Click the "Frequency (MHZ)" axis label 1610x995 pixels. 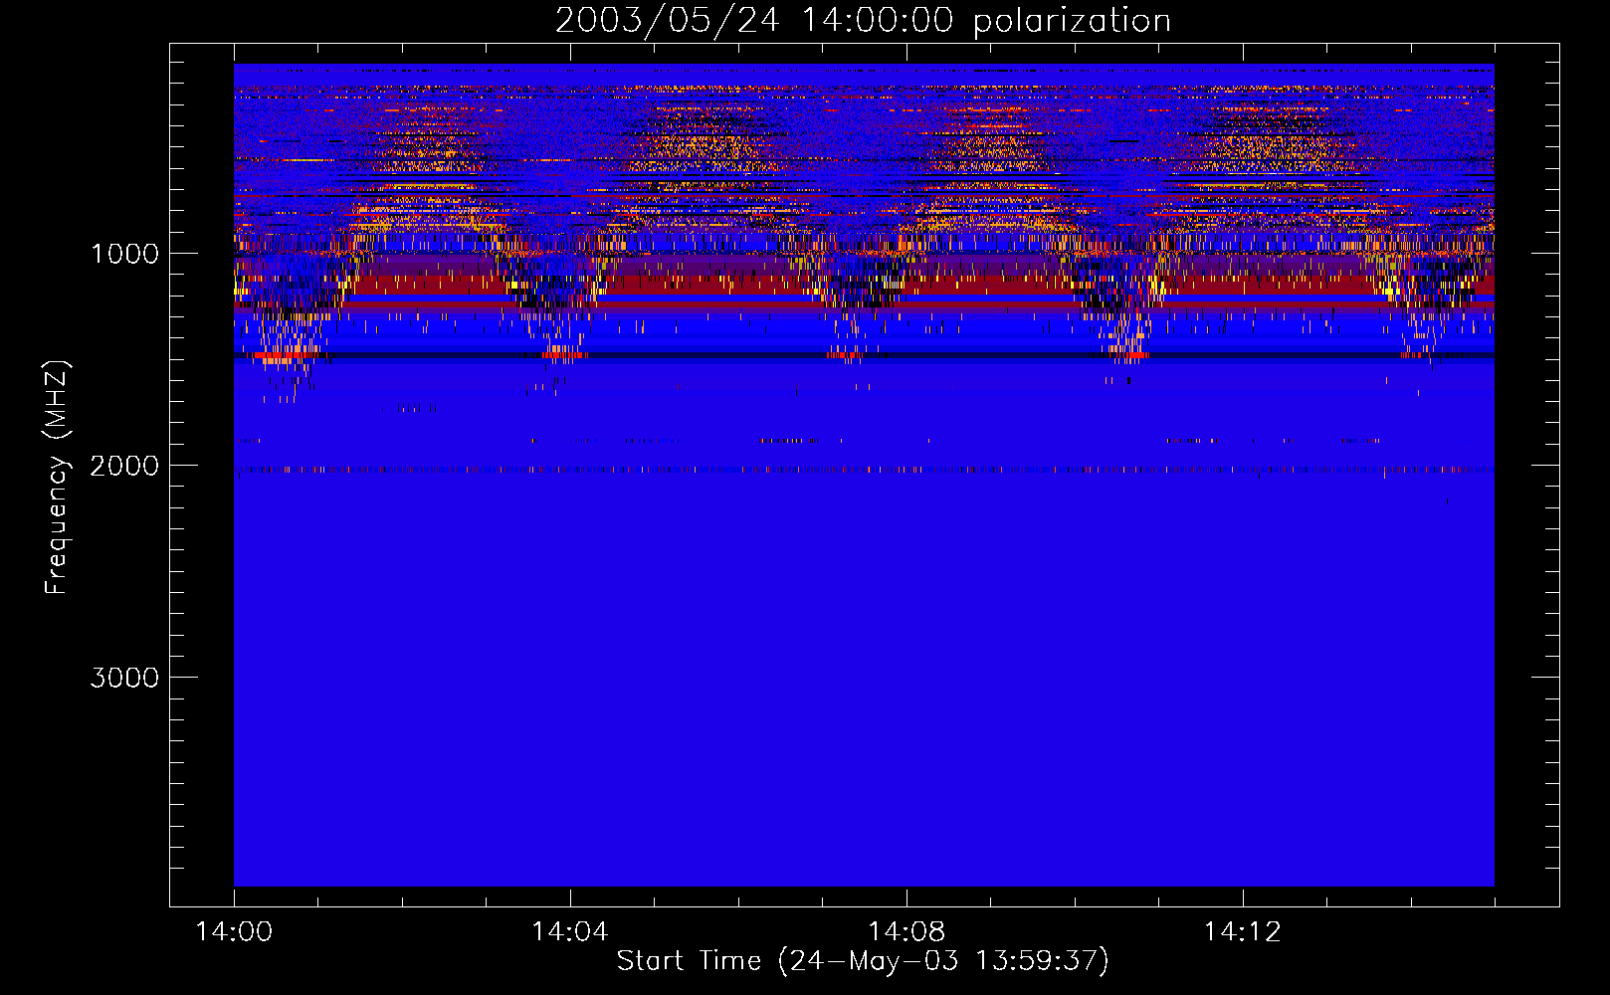coord(58,478)
